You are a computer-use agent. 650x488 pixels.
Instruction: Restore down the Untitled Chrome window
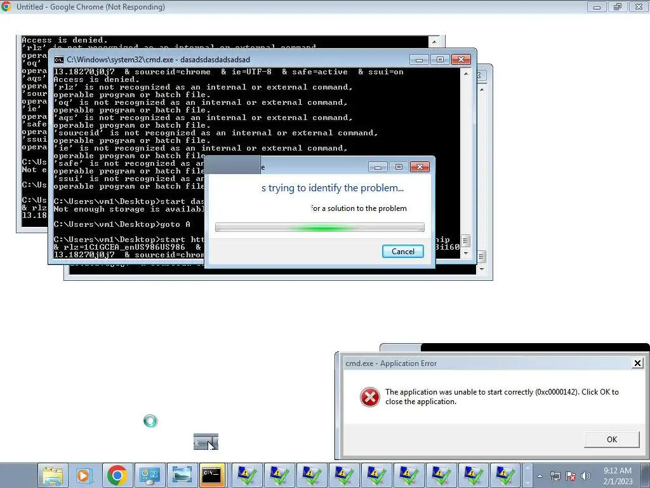point(618,7)
